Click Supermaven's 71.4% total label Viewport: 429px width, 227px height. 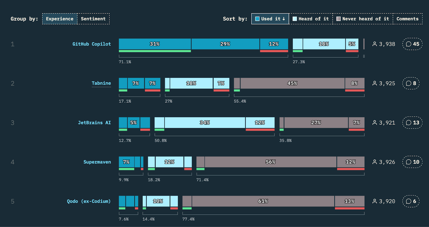(x=202, y=180)
